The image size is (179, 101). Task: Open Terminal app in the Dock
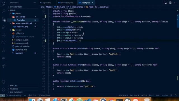click(119, 100)
